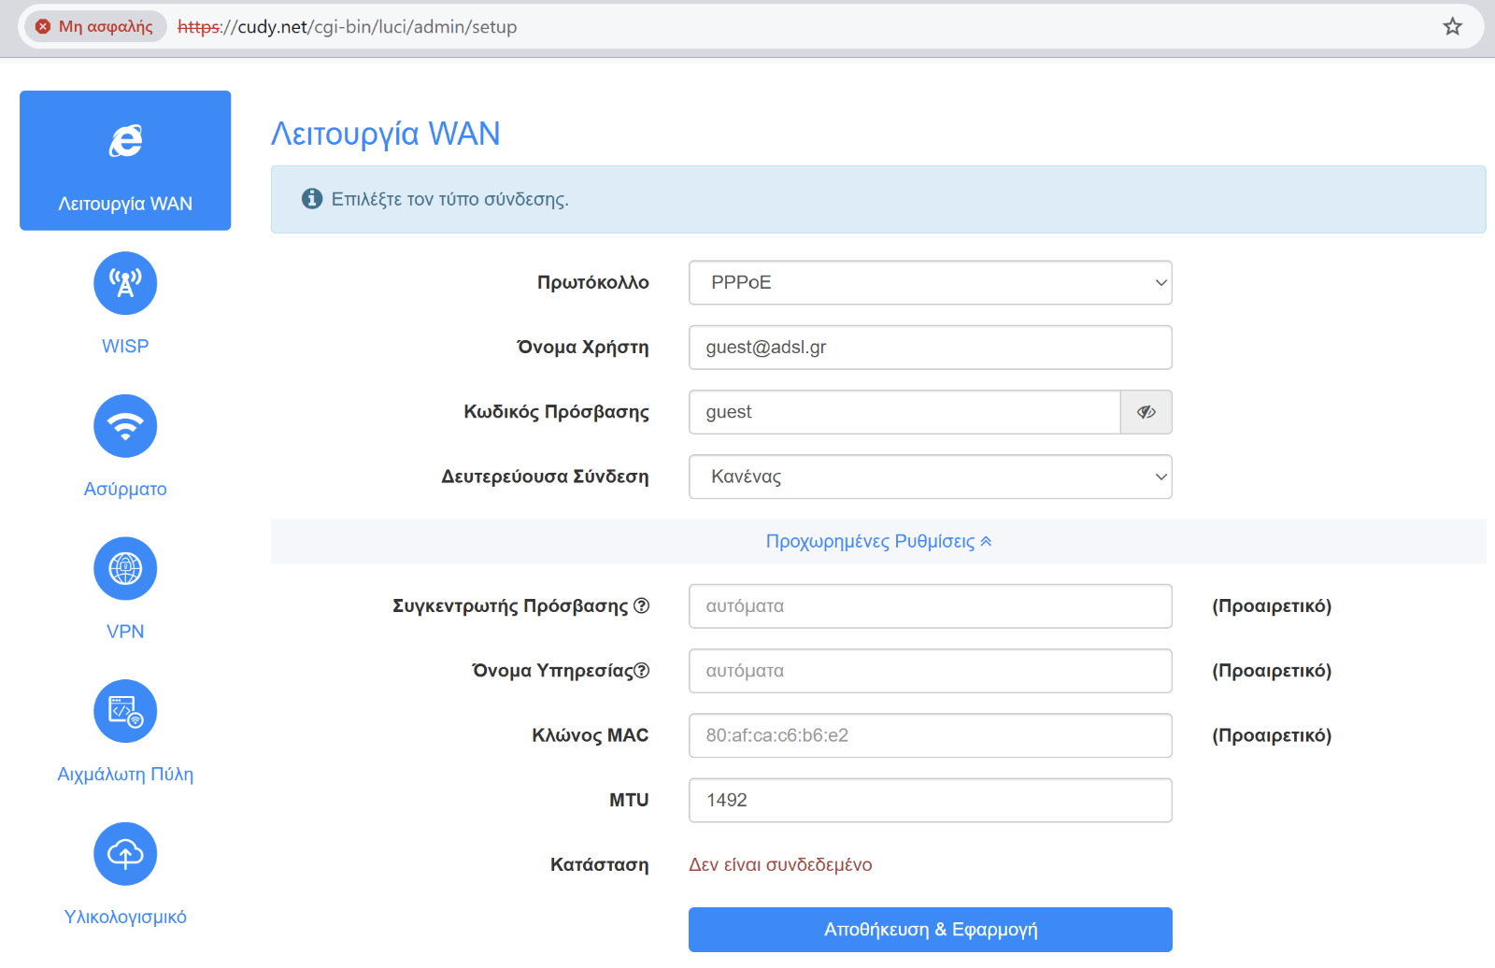Focus the MTU field showing 1492

coord(930,801)
